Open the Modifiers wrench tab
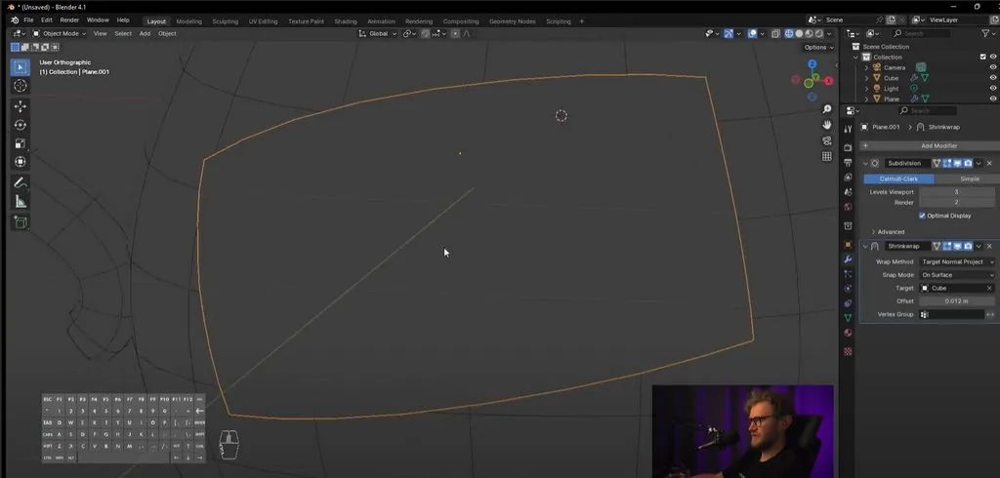This screenshot has height=478, width=1000. point(848,259)
